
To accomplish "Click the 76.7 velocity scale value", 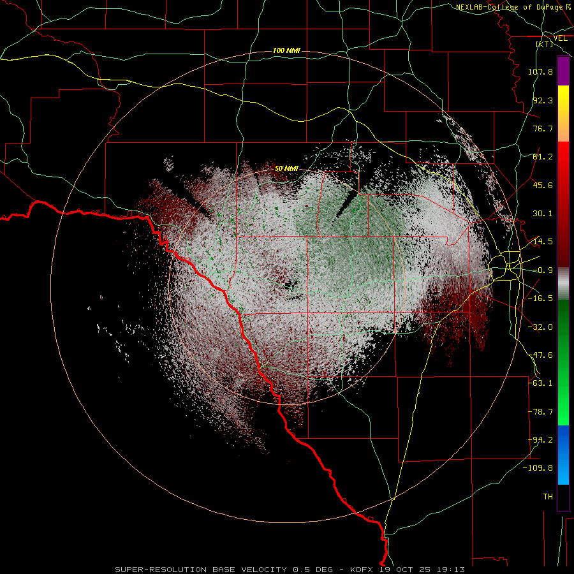I will point(543,128).
